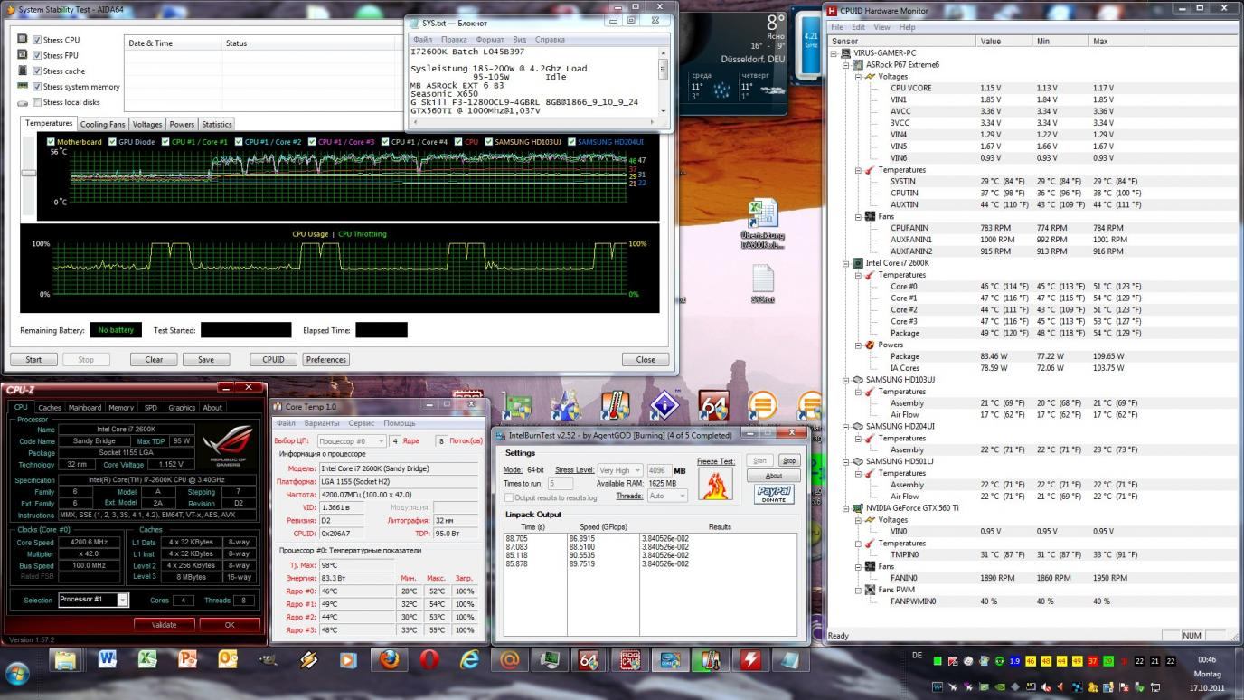The width and height of the screenshot is (1244, 700).
Task: Open Opera browser from the taskbar
Action: 429,660
